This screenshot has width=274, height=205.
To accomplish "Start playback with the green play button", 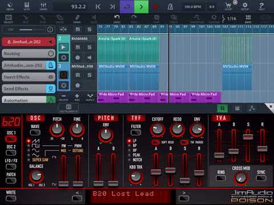I will coord(142,7).
